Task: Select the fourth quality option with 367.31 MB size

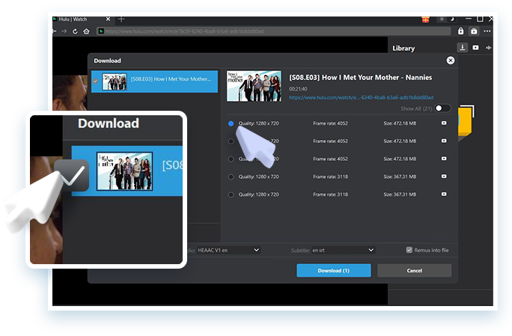Action: click(x=231, y=177)
